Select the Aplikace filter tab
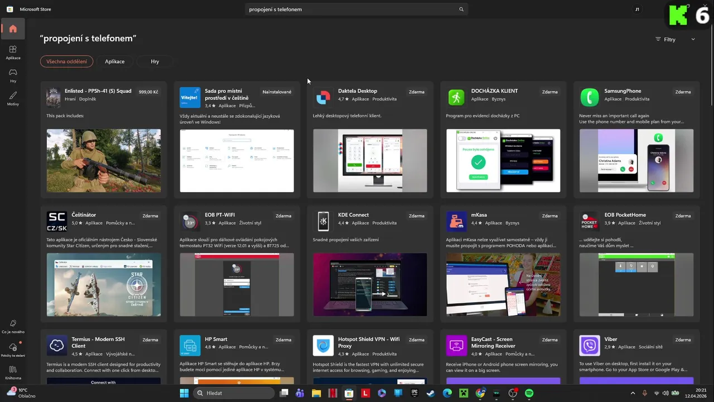 coord(115,61)
